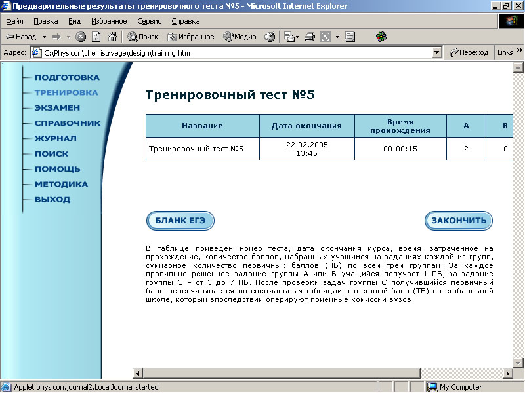This screenshot has width=525, height=393.
Task: Click the A column header
Action: coord(466,126)
